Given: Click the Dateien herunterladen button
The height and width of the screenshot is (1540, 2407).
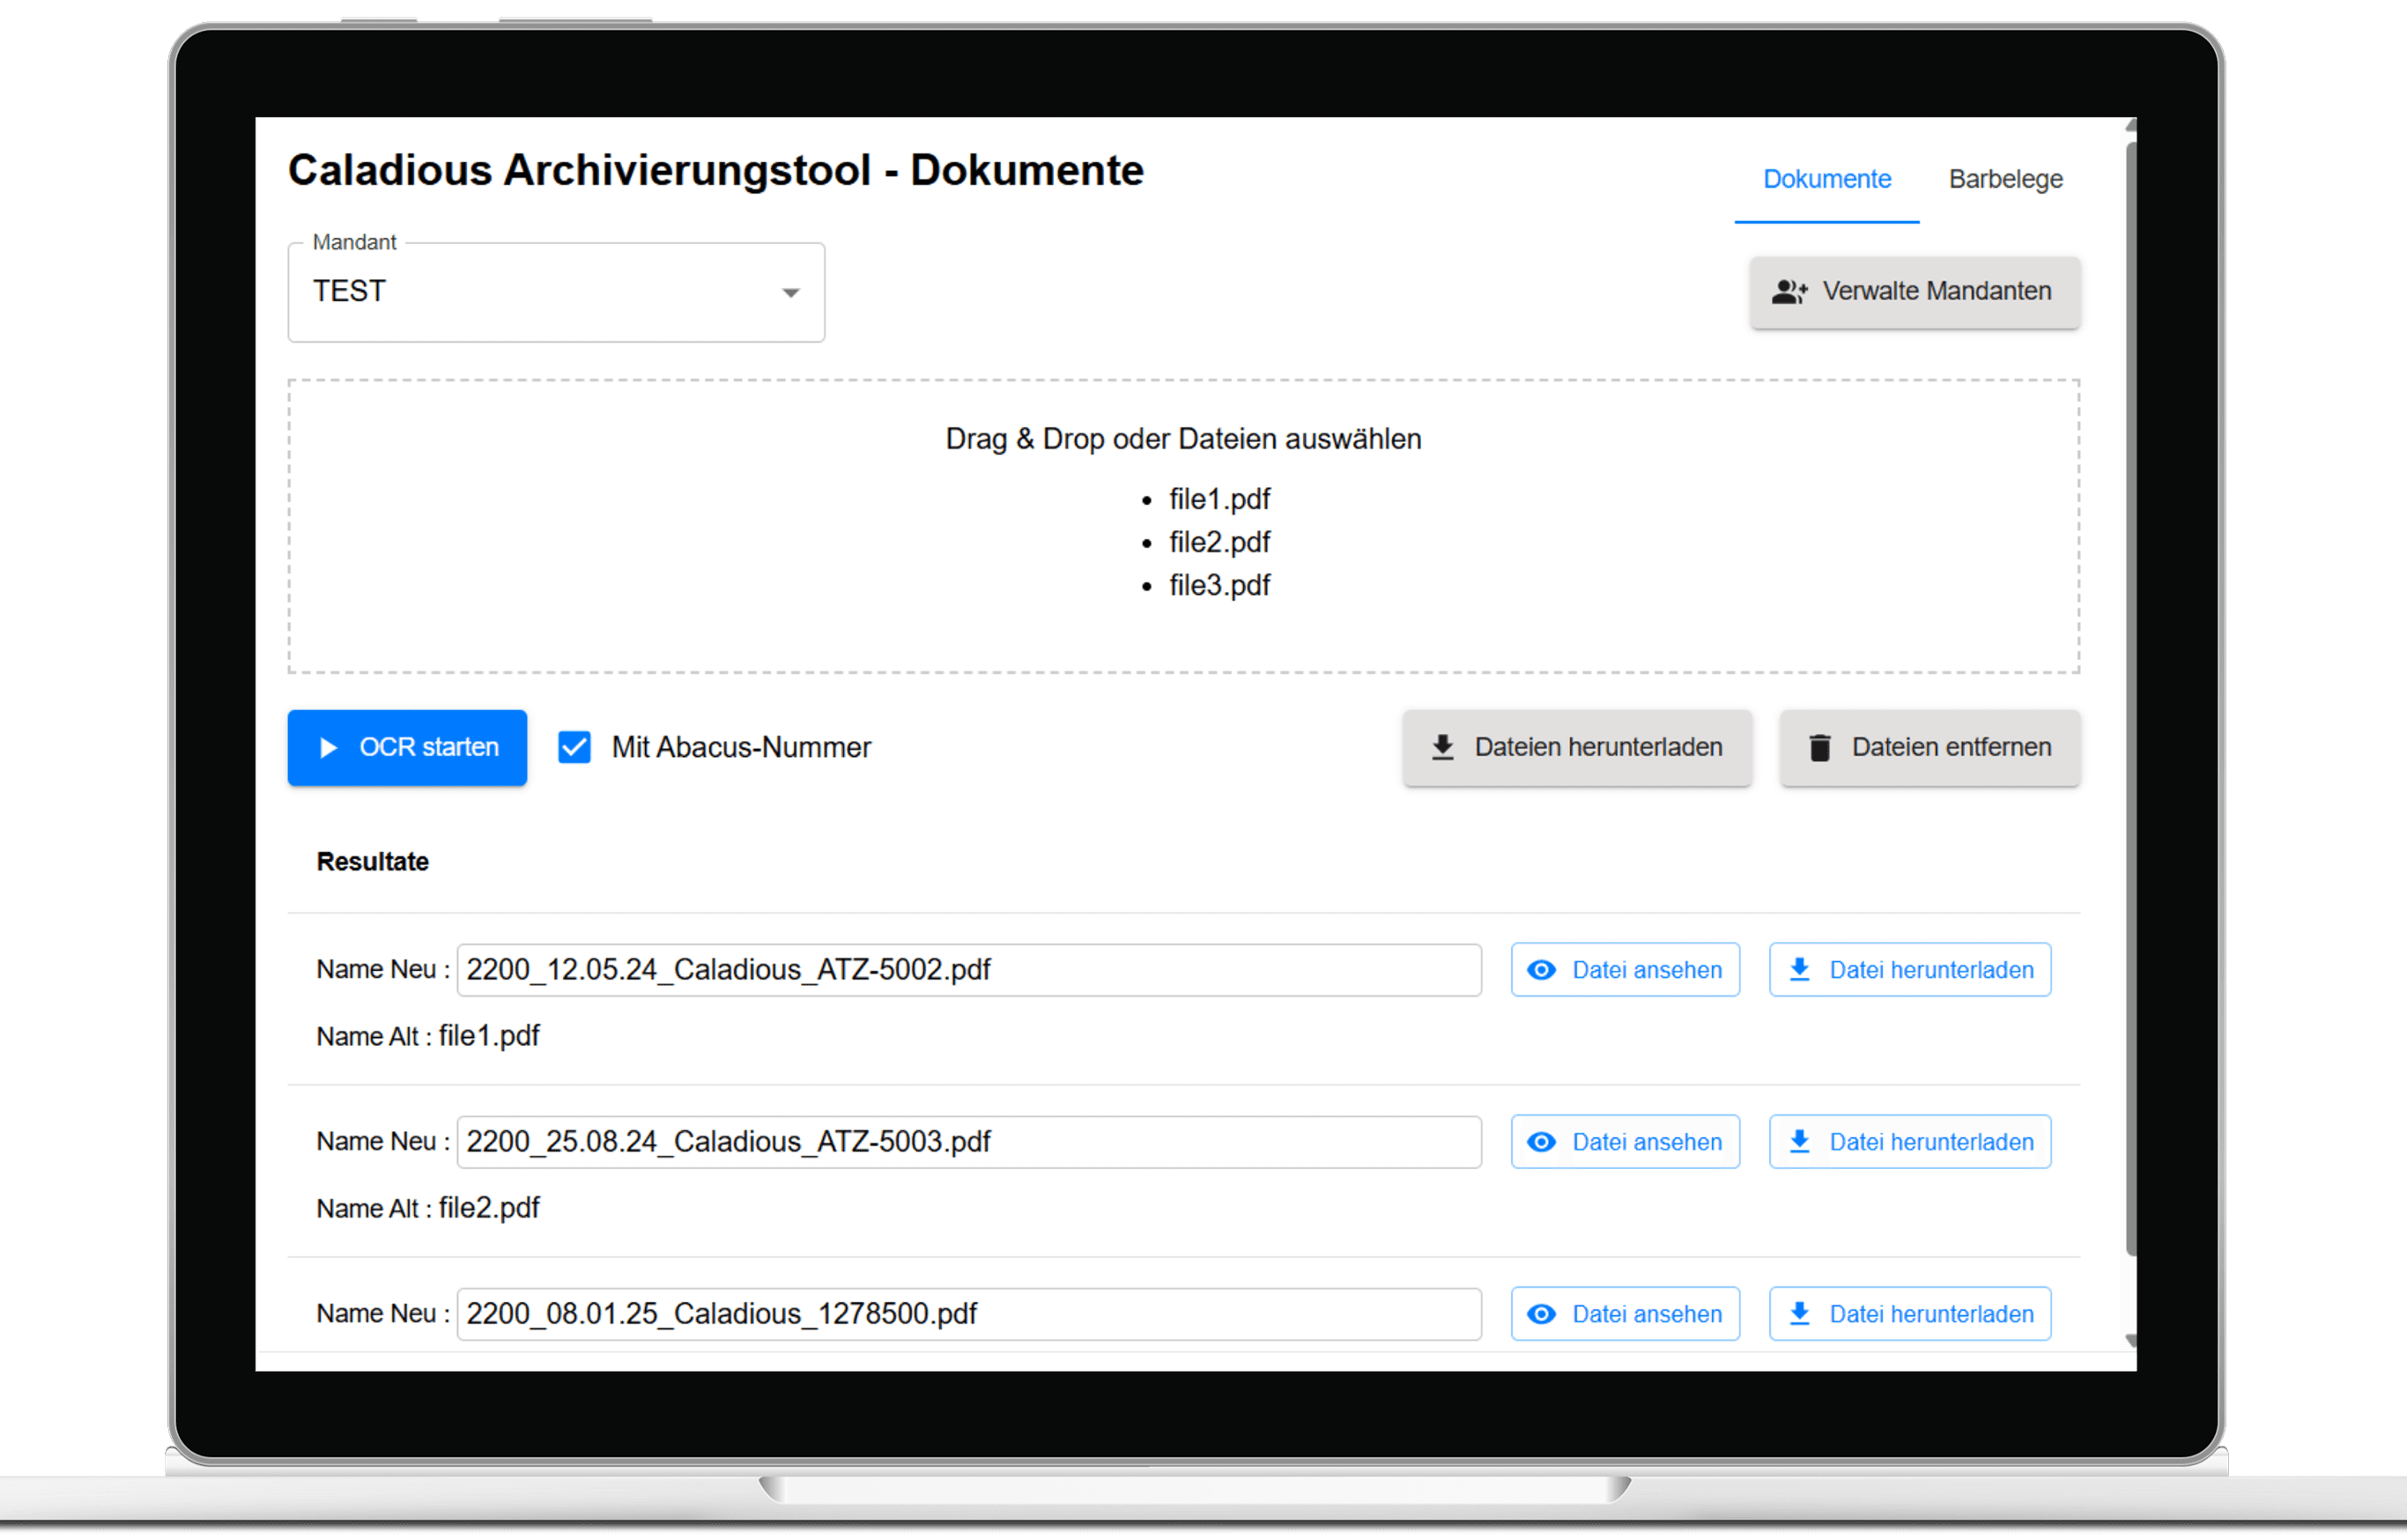Looking at the screenshot, I should [1577, 748].
